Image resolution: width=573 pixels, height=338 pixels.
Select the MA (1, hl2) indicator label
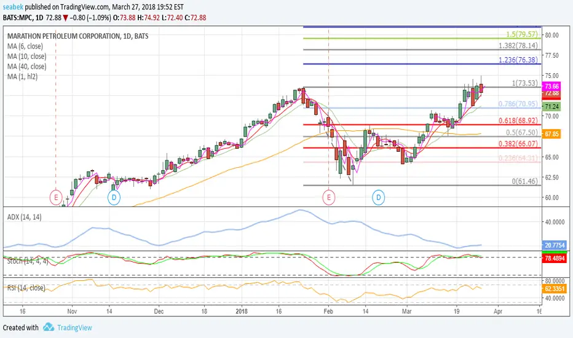click(x=22, y=77)
